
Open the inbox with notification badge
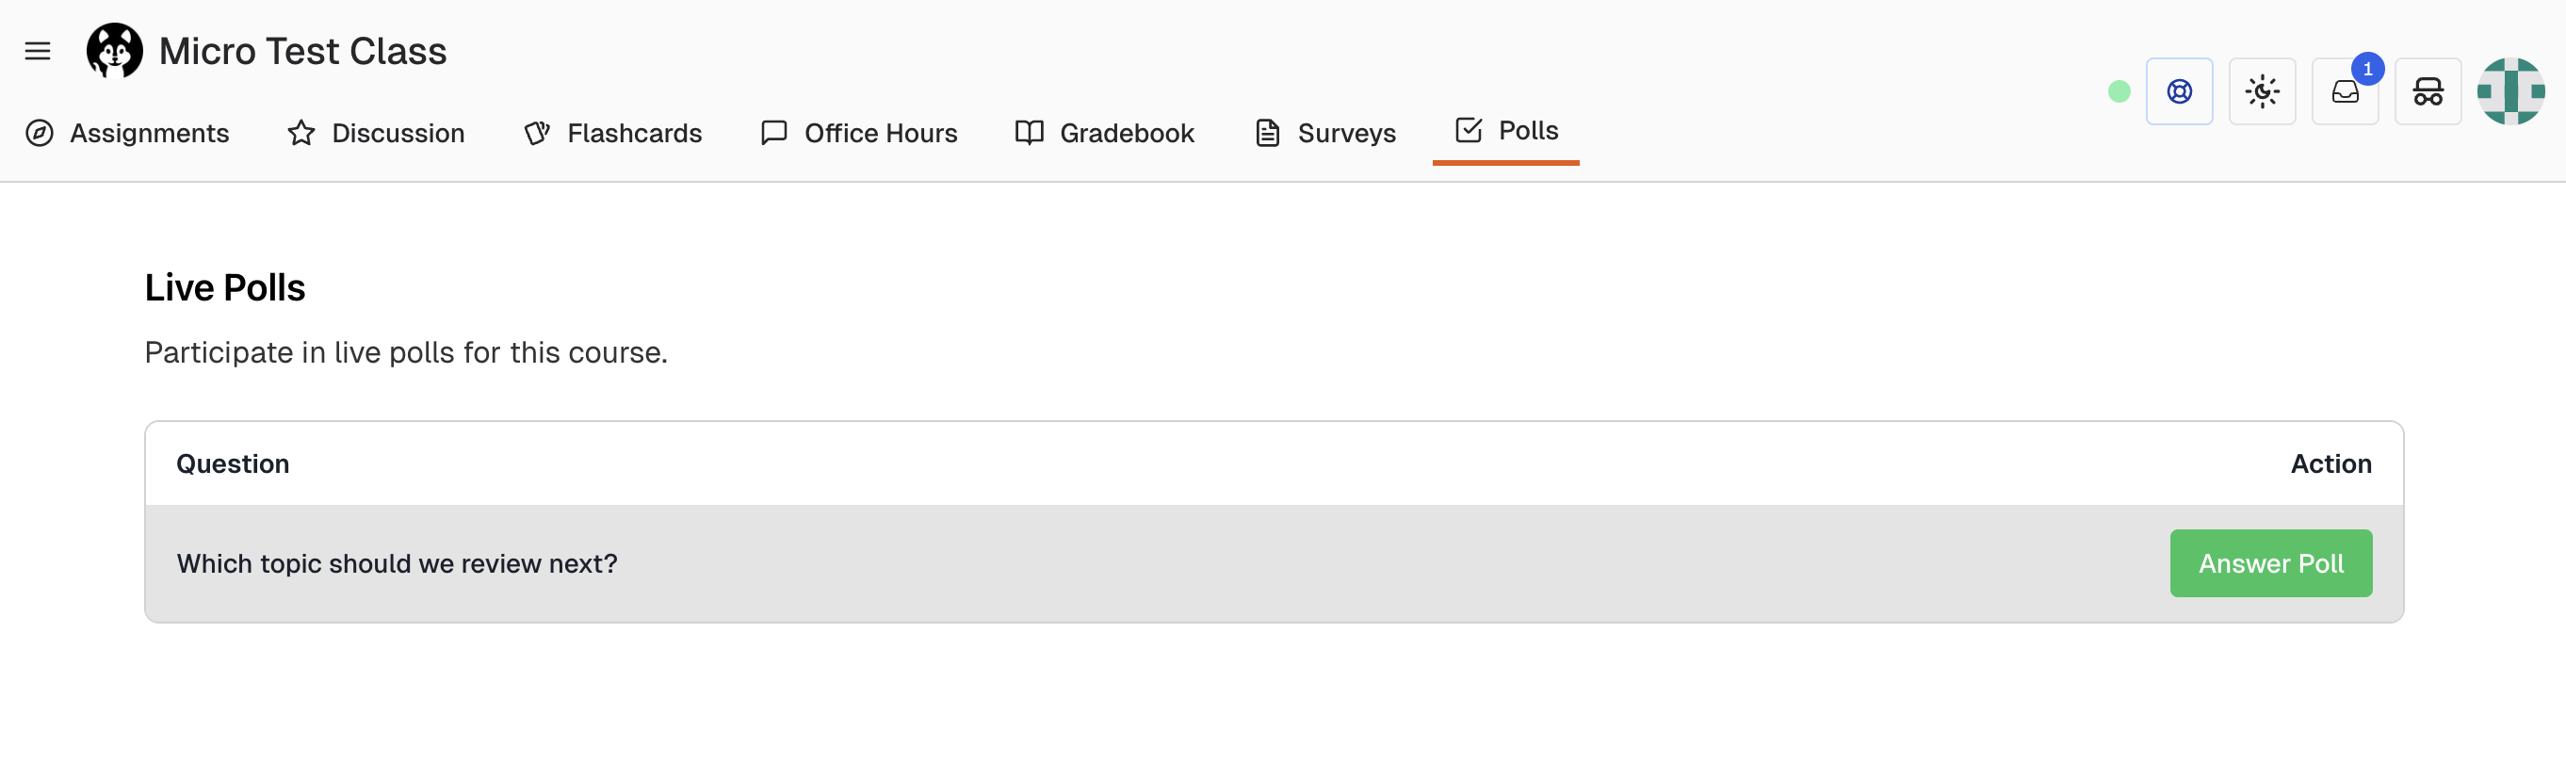click(x=2346, y=90)
